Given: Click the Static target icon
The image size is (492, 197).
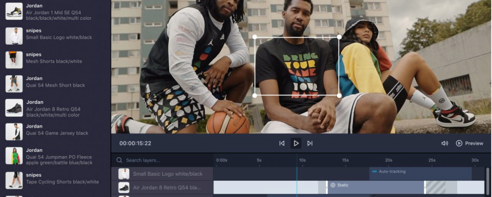Looking at the screenshot, I should click(x=333, y=185).
